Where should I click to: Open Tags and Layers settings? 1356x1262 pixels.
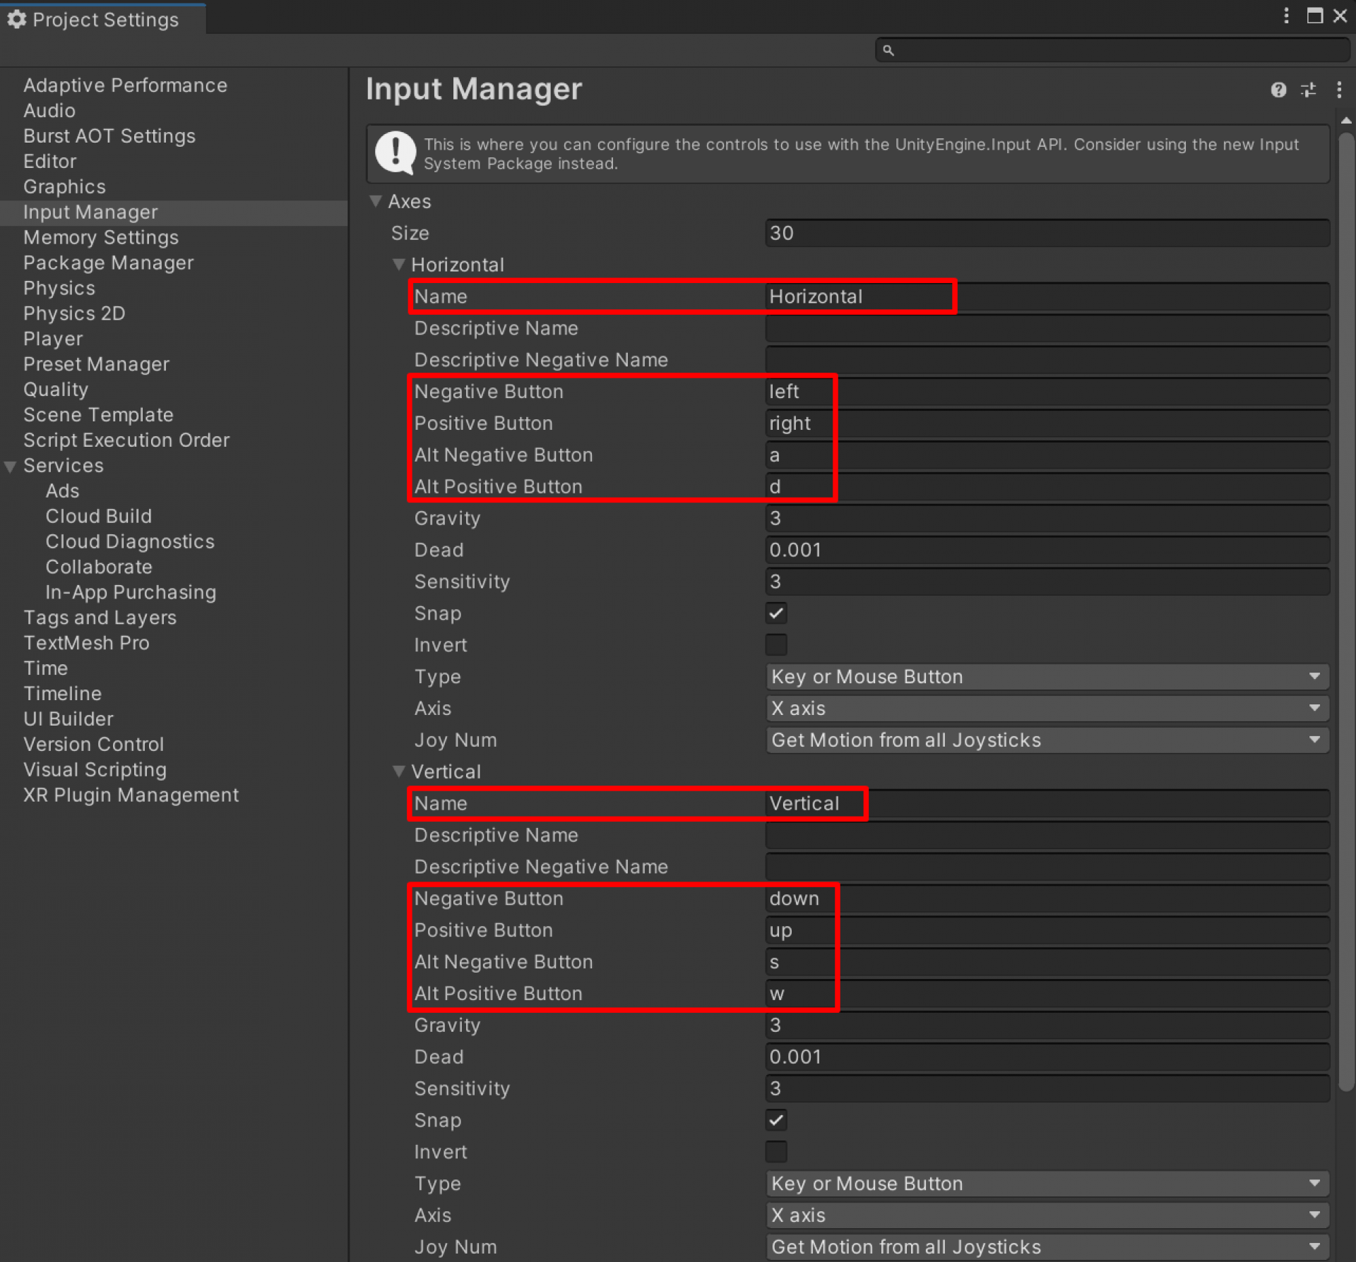100,618
